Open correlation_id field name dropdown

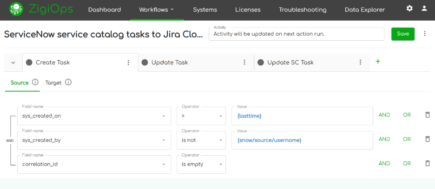[94, 164]
